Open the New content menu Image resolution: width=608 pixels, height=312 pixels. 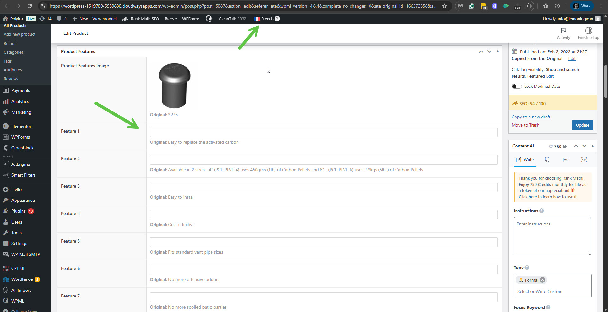click(80, 19)
